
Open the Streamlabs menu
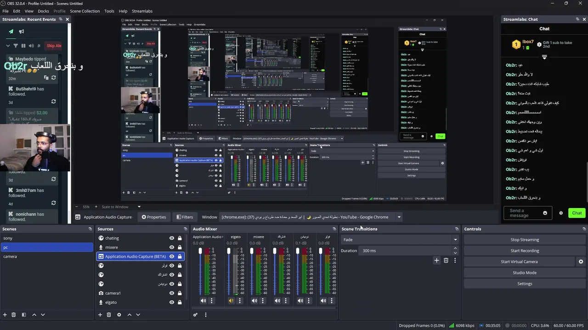(x=142, y=11)
